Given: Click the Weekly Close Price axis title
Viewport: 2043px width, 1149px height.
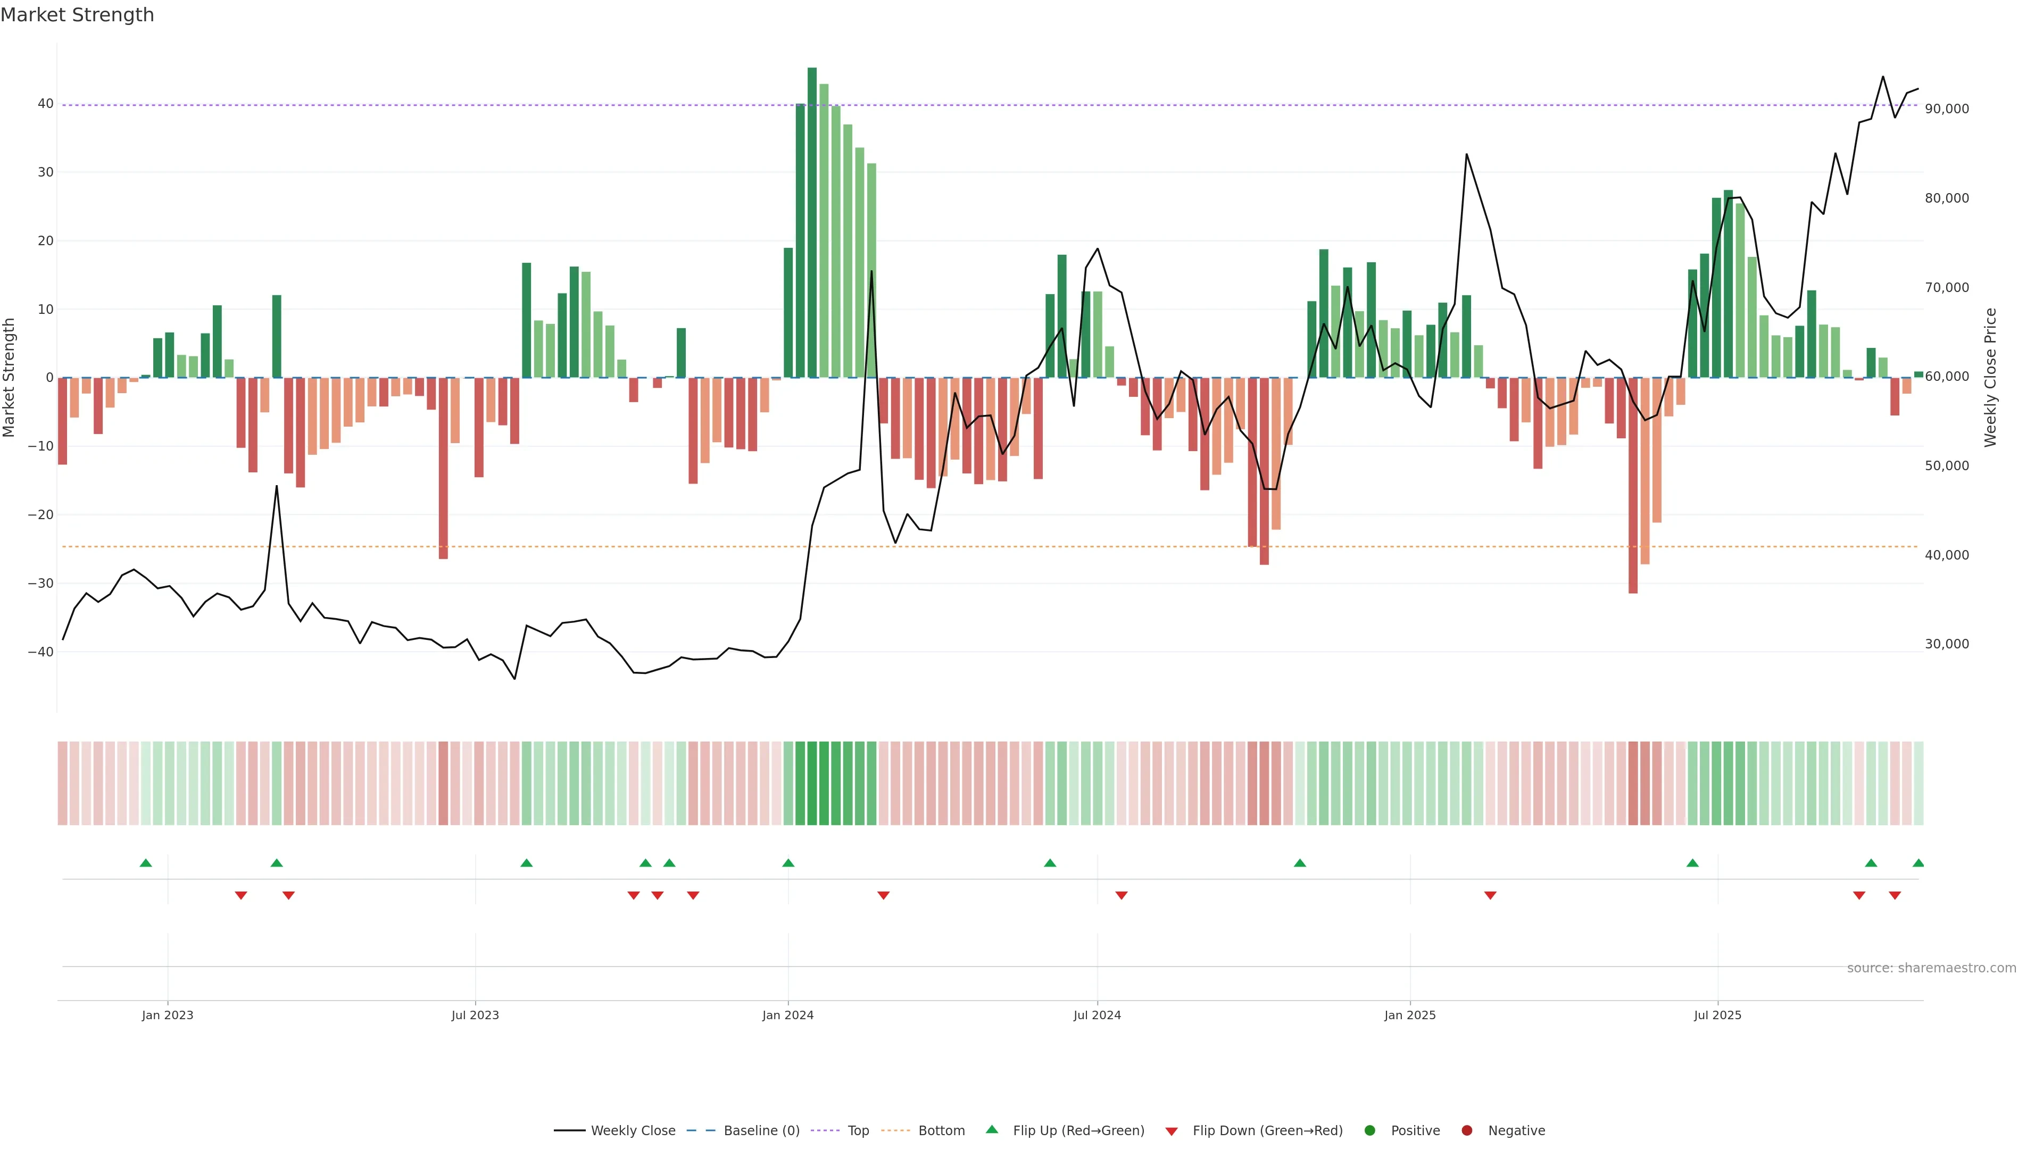Looking at the screenshot, I should [x=1990, y=378].
